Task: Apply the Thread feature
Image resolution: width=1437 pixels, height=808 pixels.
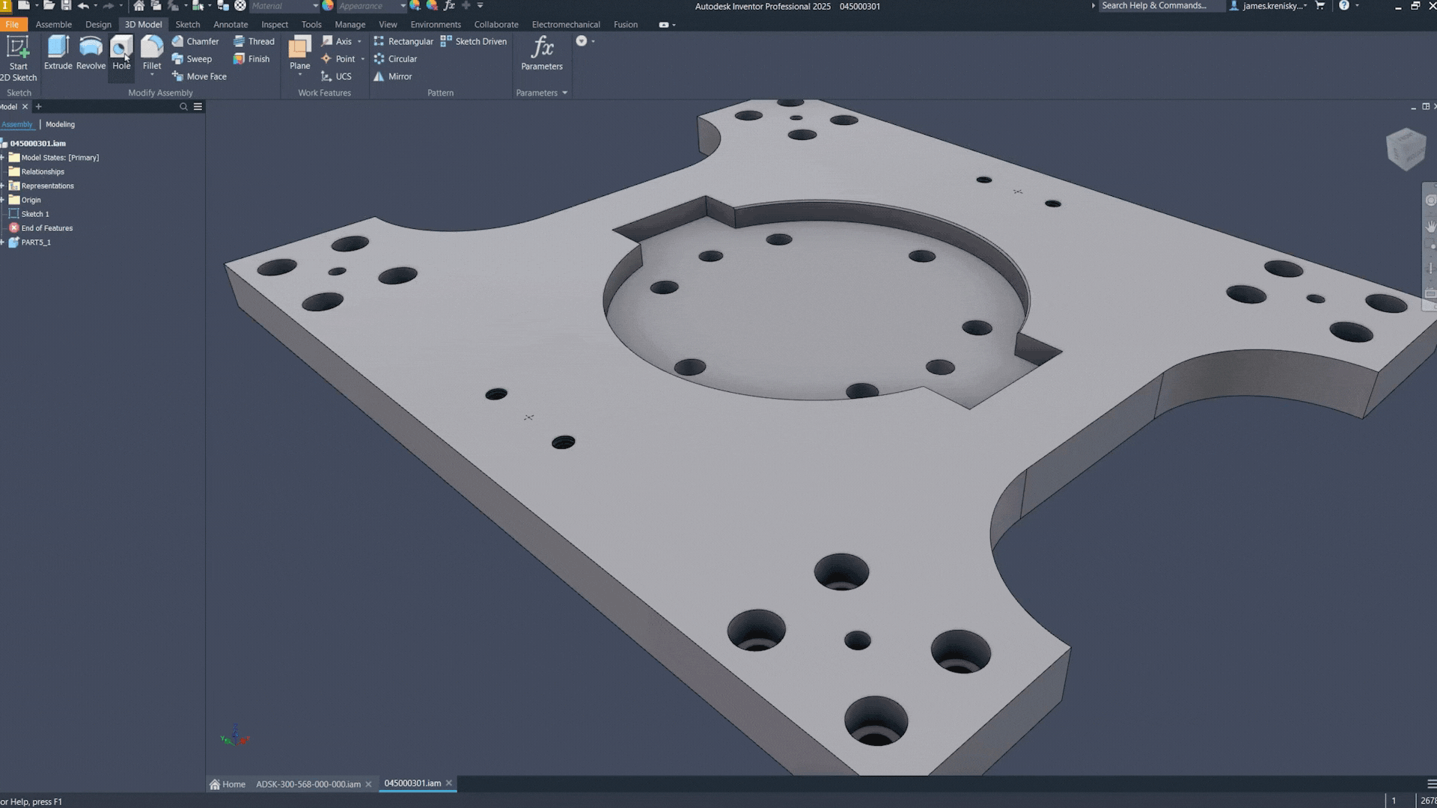Action: click(254, 41)
